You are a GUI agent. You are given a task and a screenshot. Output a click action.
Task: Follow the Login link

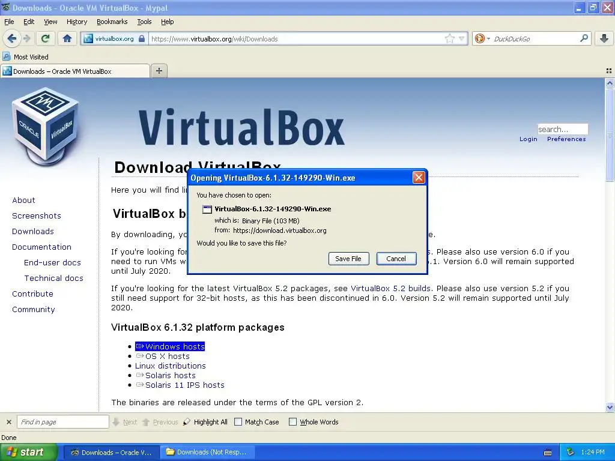(x=529, y=139)
